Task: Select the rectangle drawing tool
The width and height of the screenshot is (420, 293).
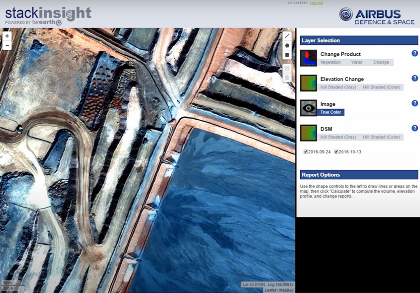Action: click(286, 55)
